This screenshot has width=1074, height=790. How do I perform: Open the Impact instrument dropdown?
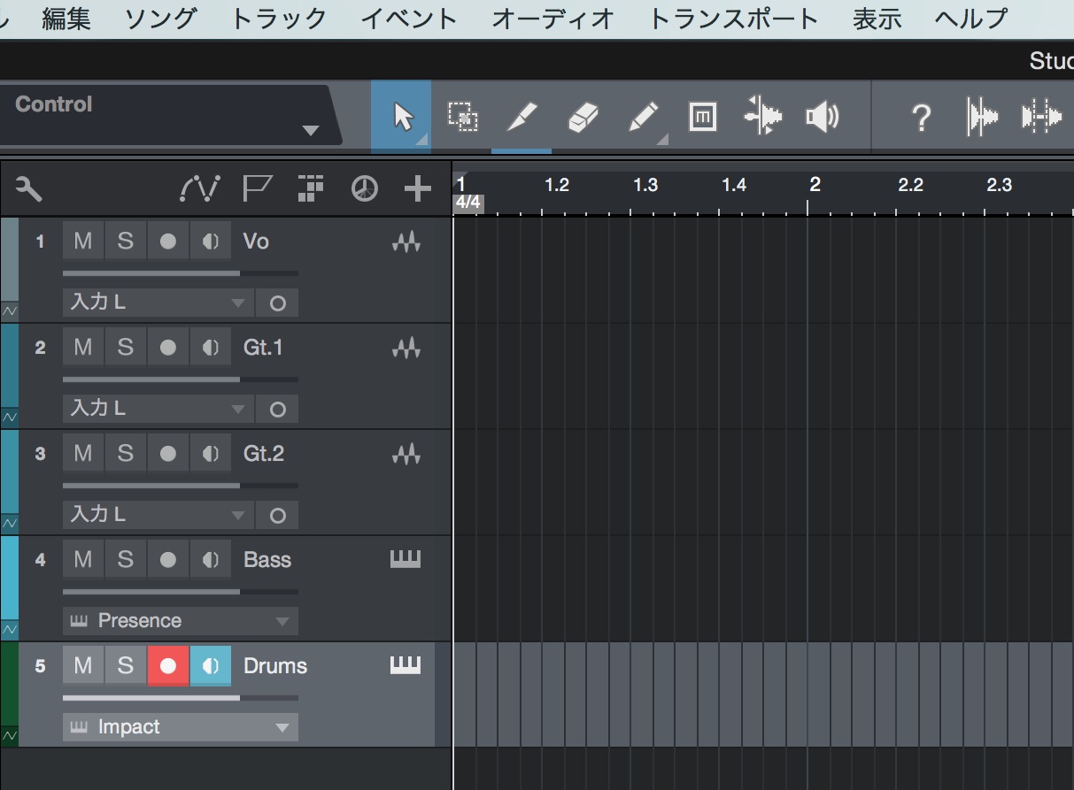click(181, 727)
